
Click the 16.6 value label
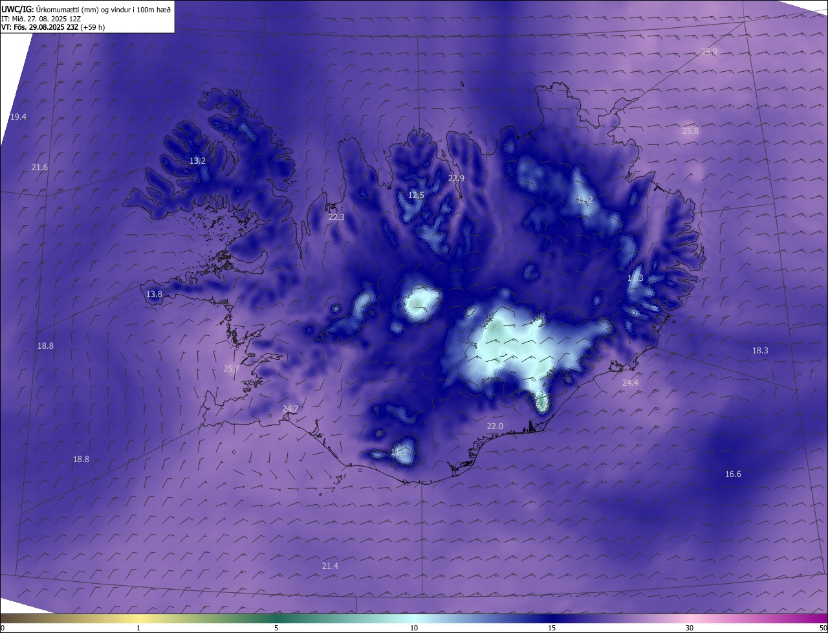coord(733,474)
